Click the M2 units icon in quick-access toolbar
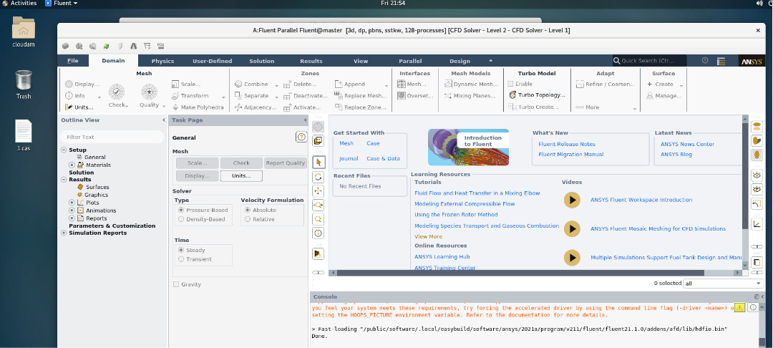The image size is (773, 348). click(160, 46)
